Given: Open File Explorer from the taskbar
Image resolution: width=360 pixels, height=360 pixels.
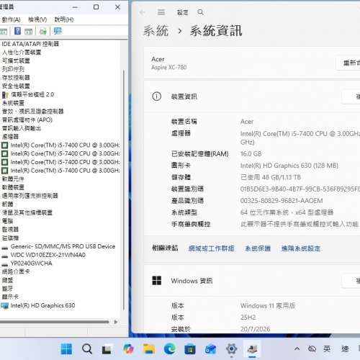Looking at the screenshot, I should tap(149, 349).
